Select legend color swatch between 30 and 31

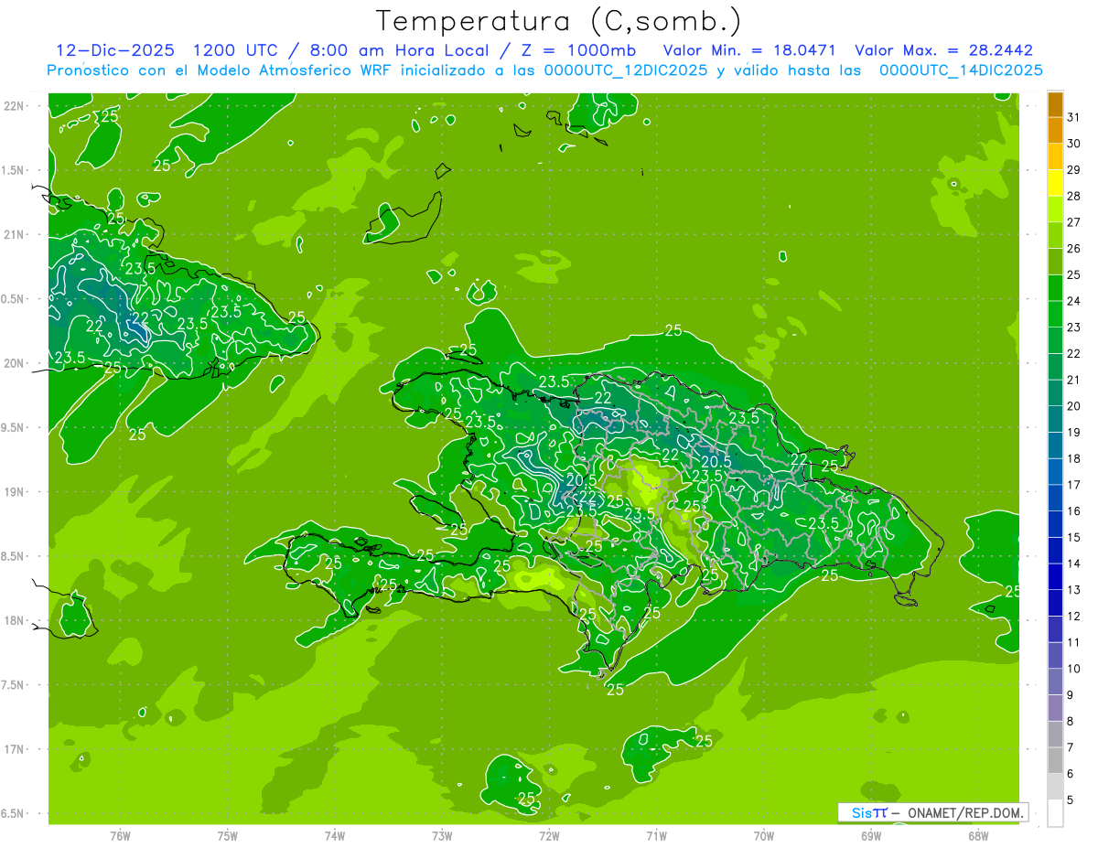pos(1055,131)
